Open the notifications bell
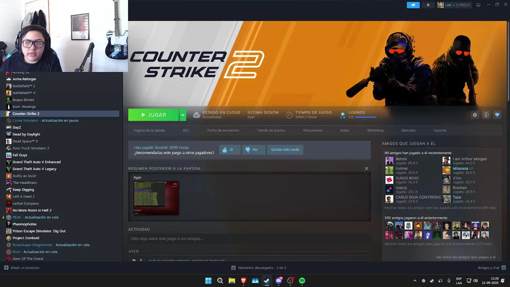Image resolution: width=510 pixels, height=287 pixels. click(428, 5)
